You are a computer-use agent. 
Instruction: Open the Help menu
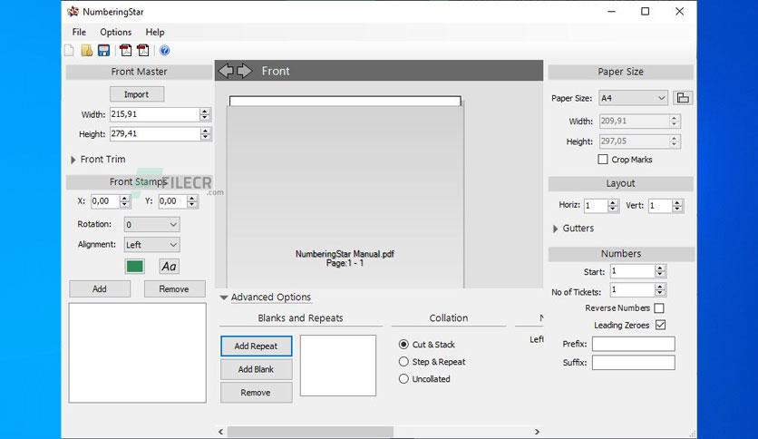pyautogui.click(x=155, y=32)
